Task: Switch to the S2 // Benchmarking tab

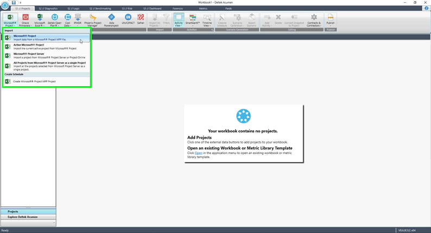Action: pyautogui.click(x=100, y=9)
